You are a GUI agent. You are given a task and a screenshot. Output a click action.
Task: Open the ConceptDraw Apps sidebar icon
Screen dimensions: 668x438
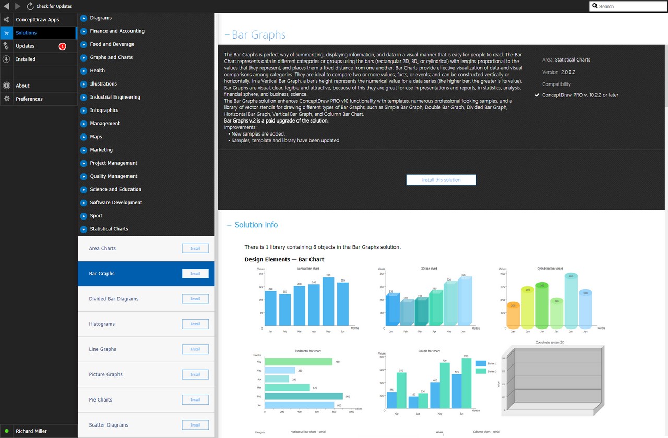coord(6,20)
